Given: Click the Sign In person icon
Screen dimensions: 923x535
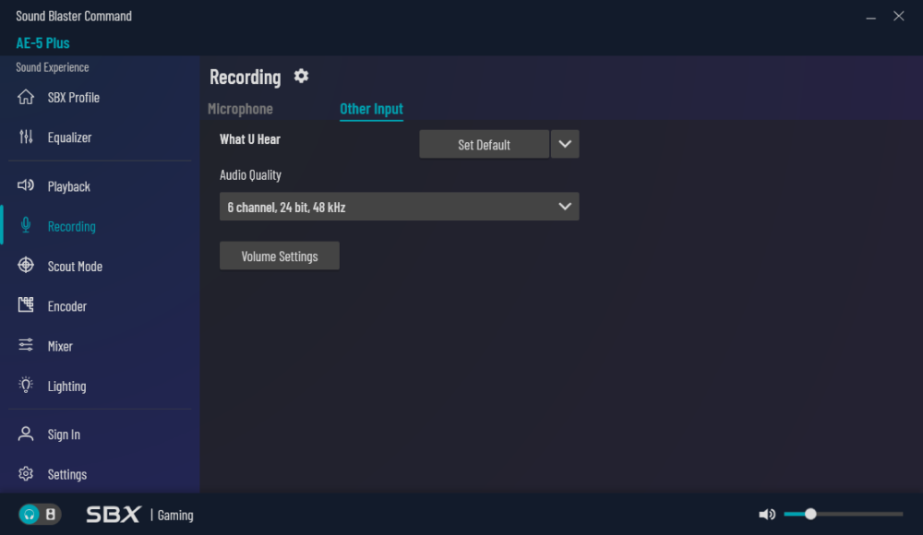Looking at the screenshot, I should tap(25, 434).
